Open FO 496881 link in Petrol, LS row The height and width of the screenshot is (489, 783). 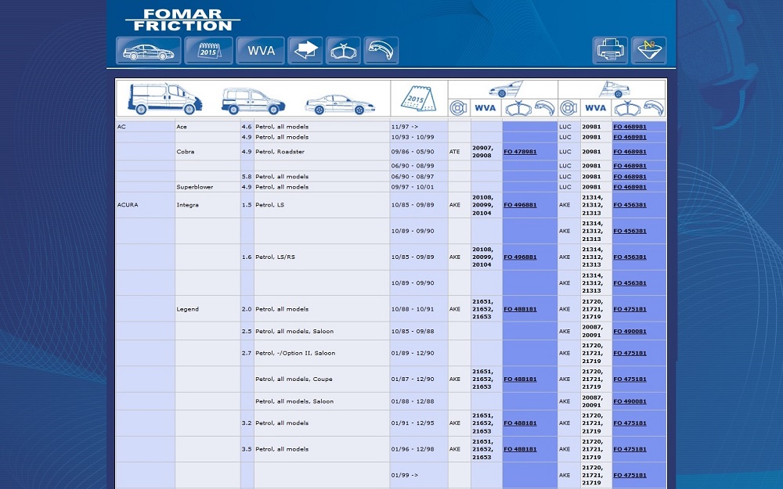click(x=520, y=205)
